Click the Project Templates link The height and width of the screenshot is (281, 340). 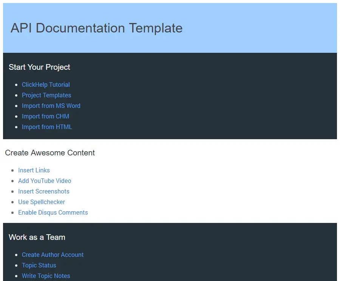(x=46, y=95)
